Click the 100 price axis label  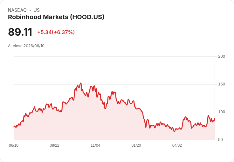click(222, 112)
